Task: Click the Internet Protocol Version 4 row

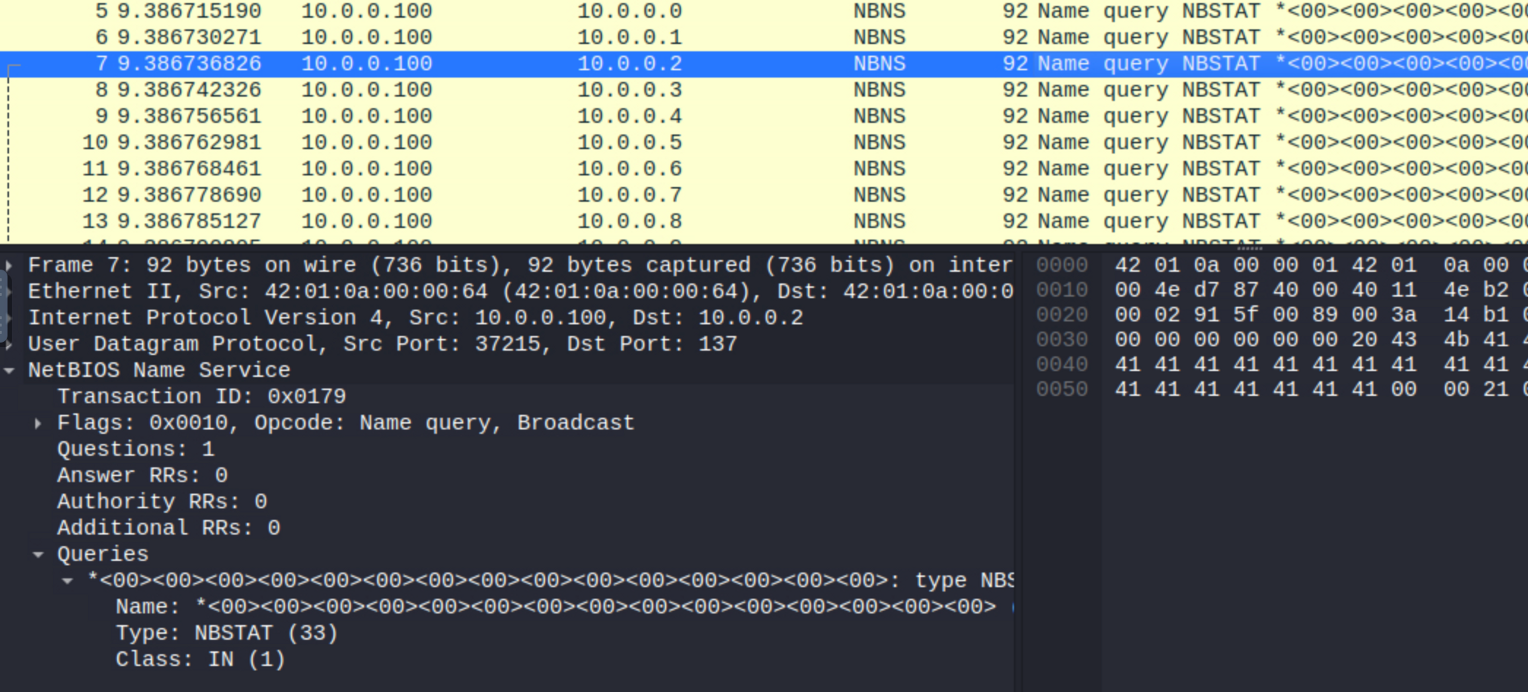Action: (x=415, y=318)
